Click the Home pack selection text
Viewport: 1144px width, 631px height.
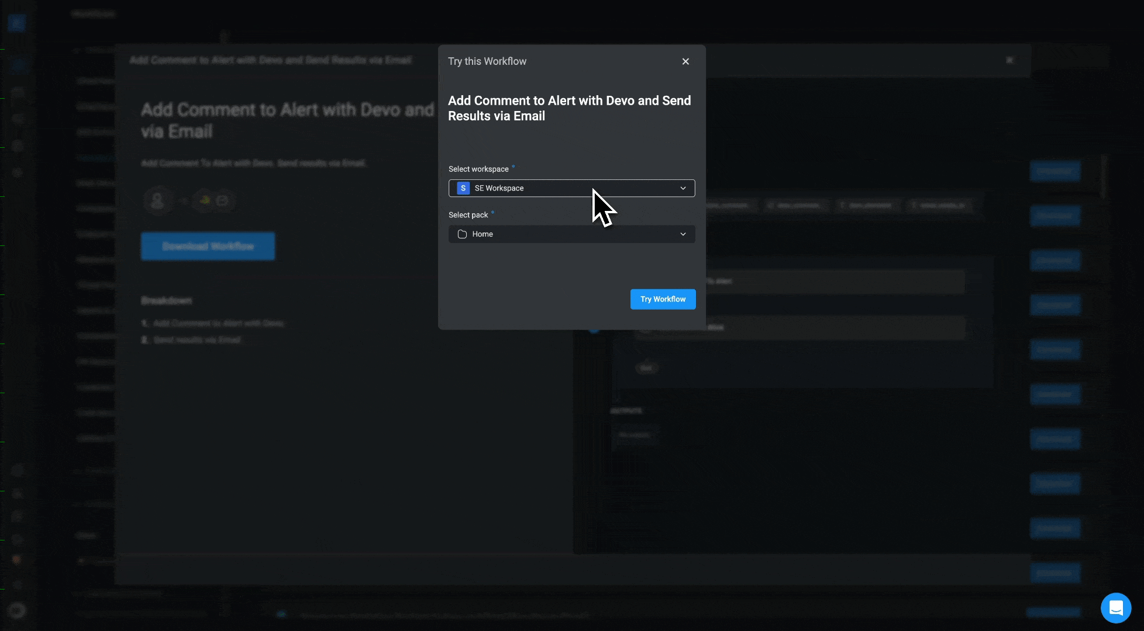483,234
